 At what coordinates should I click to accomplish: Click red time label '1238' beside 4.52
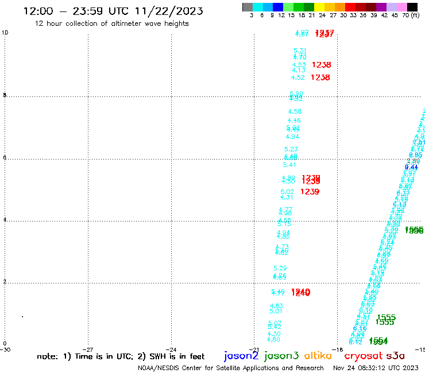[x=320, y=77]
